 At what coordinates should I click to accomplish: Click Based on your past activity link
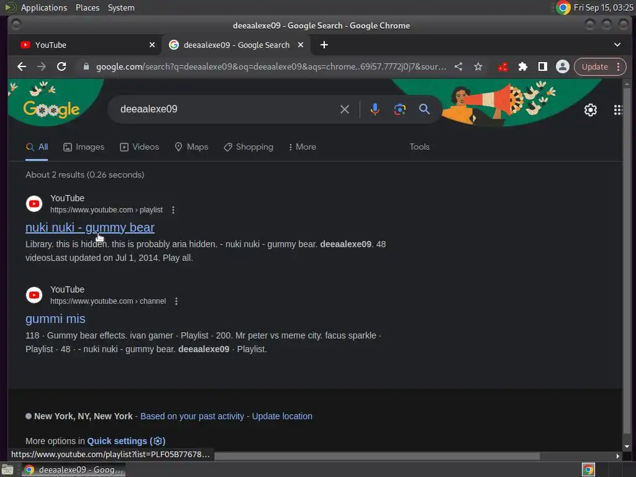193,416
